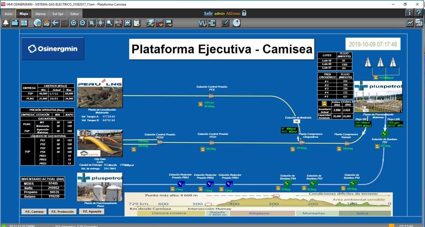Open the P.E. Camisea button

click(x=34, y=212)
